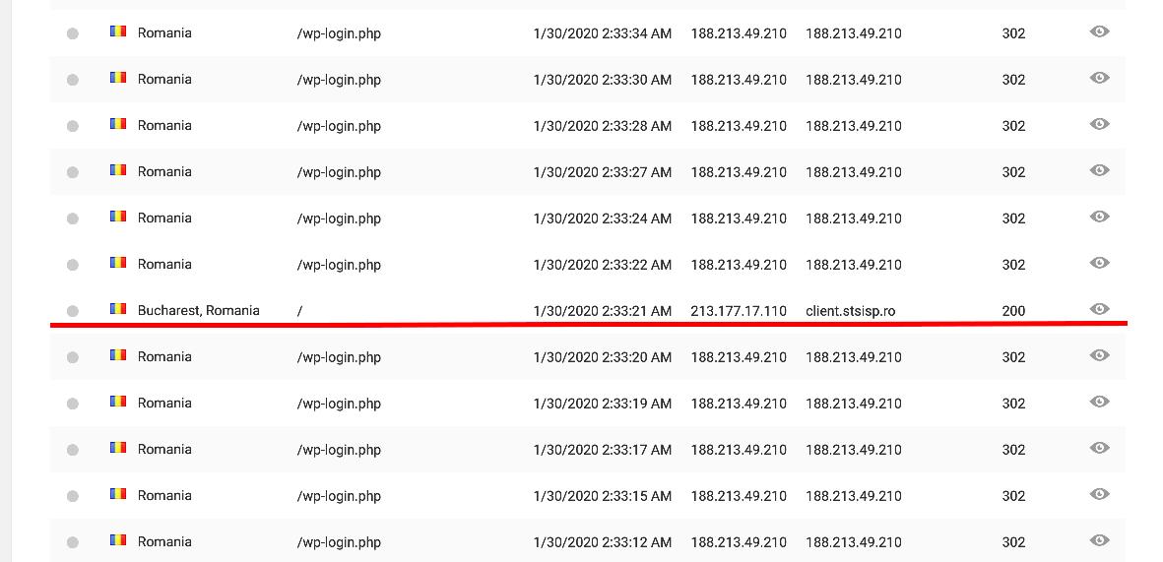Click the Bucharest, Romania location text

pos(198,310)
